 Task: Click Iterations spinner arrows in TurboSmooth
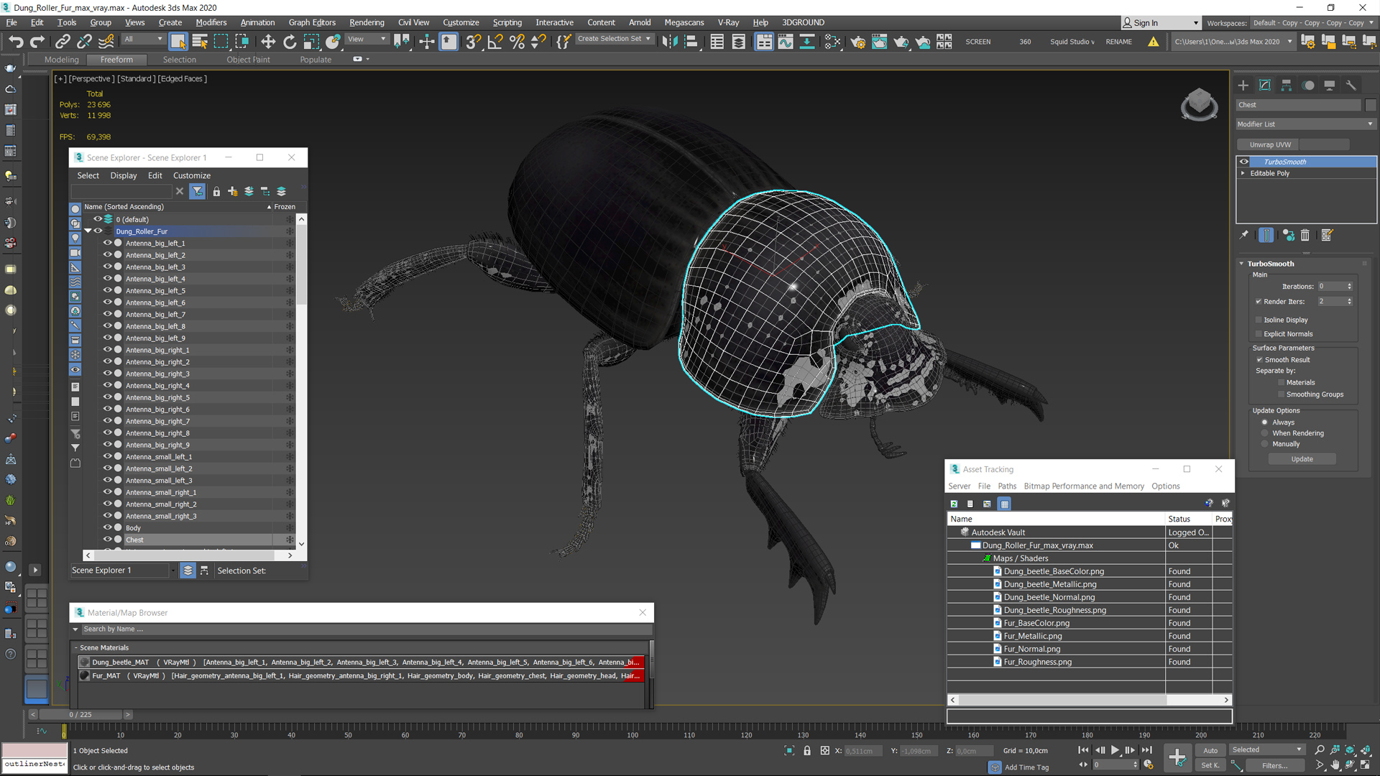(x=1350, y=286)
